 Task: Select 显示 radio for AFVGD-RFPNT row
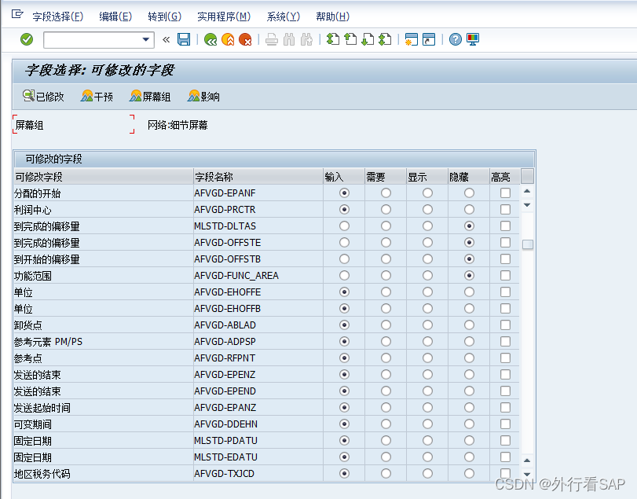tap(427, 358)
